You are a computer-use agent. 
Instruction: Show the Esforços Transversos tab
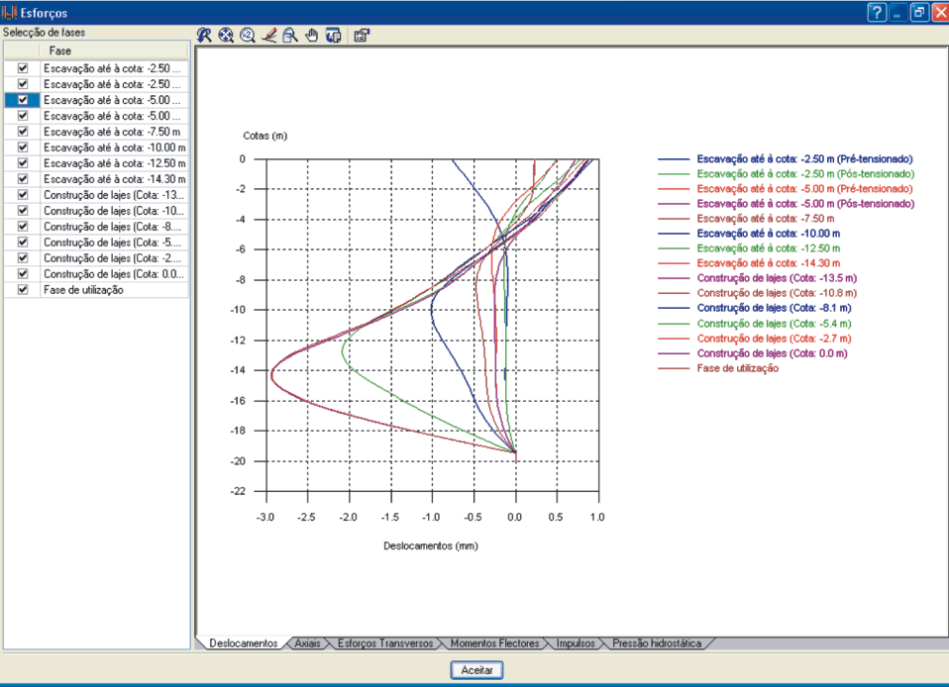pos(384,643)
